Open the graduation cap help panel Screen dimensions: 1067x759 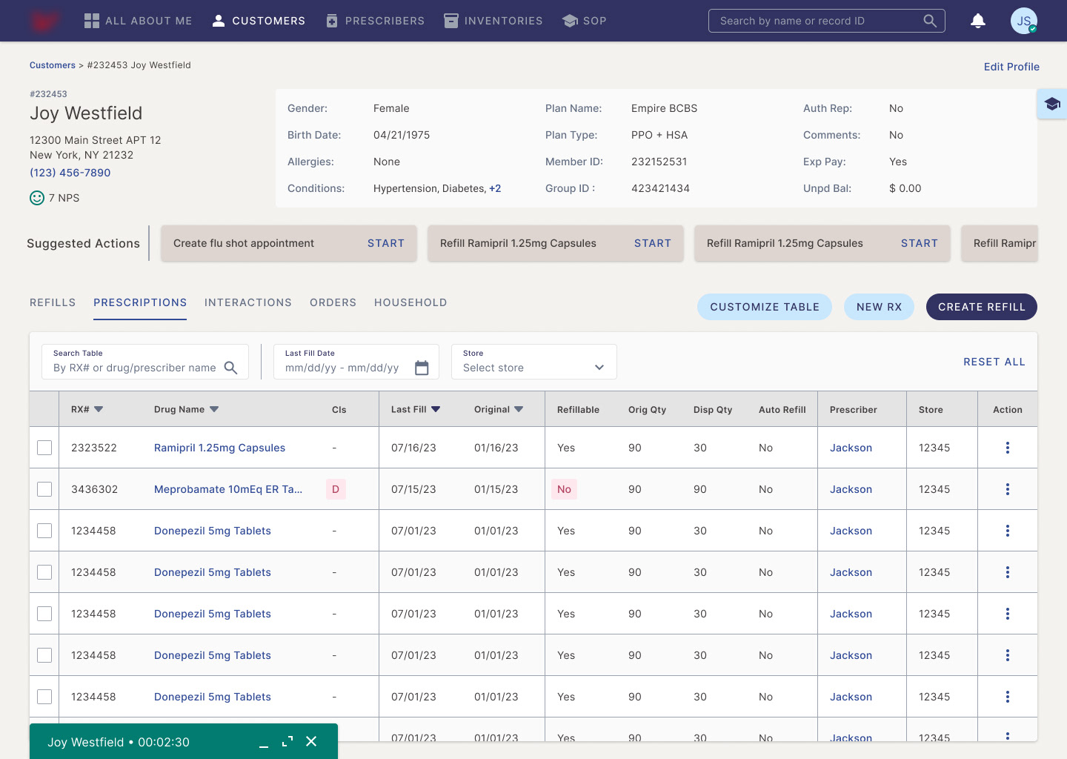(x=1052, y=104)
